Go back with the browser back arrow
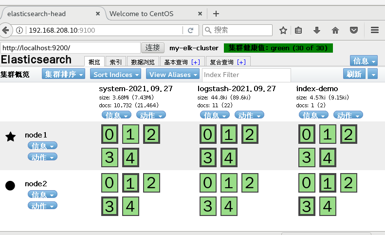The height and width of the screenshot is (235, 385). (x=5, y=30)
